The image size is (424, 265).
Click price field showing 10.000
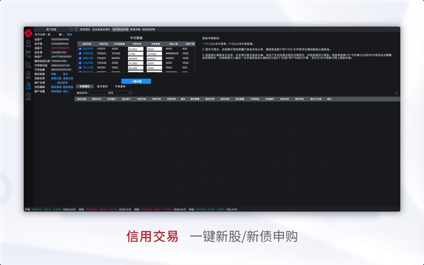(136, 49)
